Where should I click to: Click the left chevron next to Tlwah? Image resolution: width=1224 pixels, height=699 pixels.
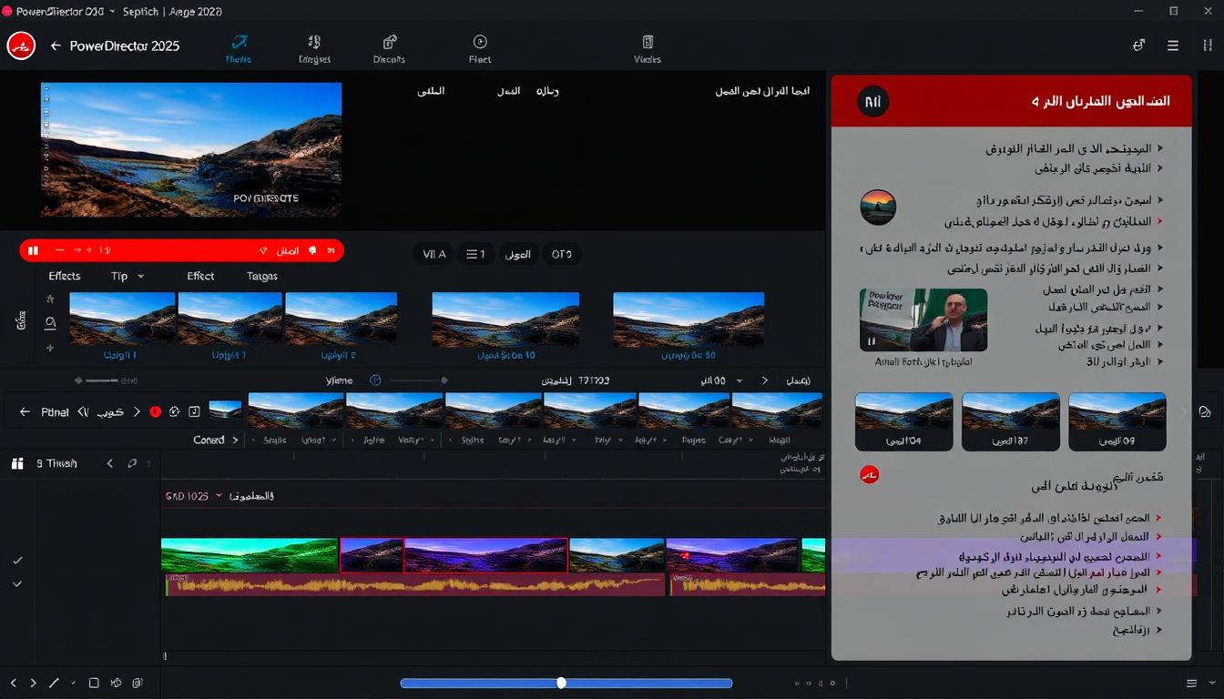[110, 463]
